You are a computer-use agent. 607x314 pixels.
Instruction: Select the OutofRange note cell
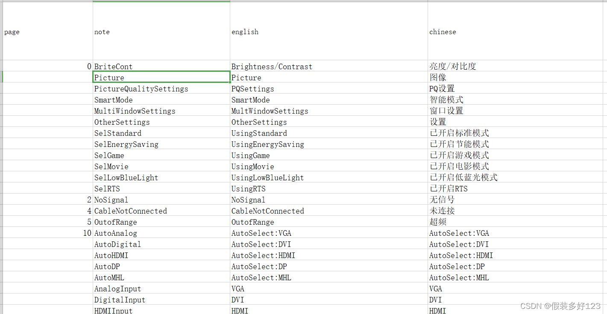pos(161,222)
